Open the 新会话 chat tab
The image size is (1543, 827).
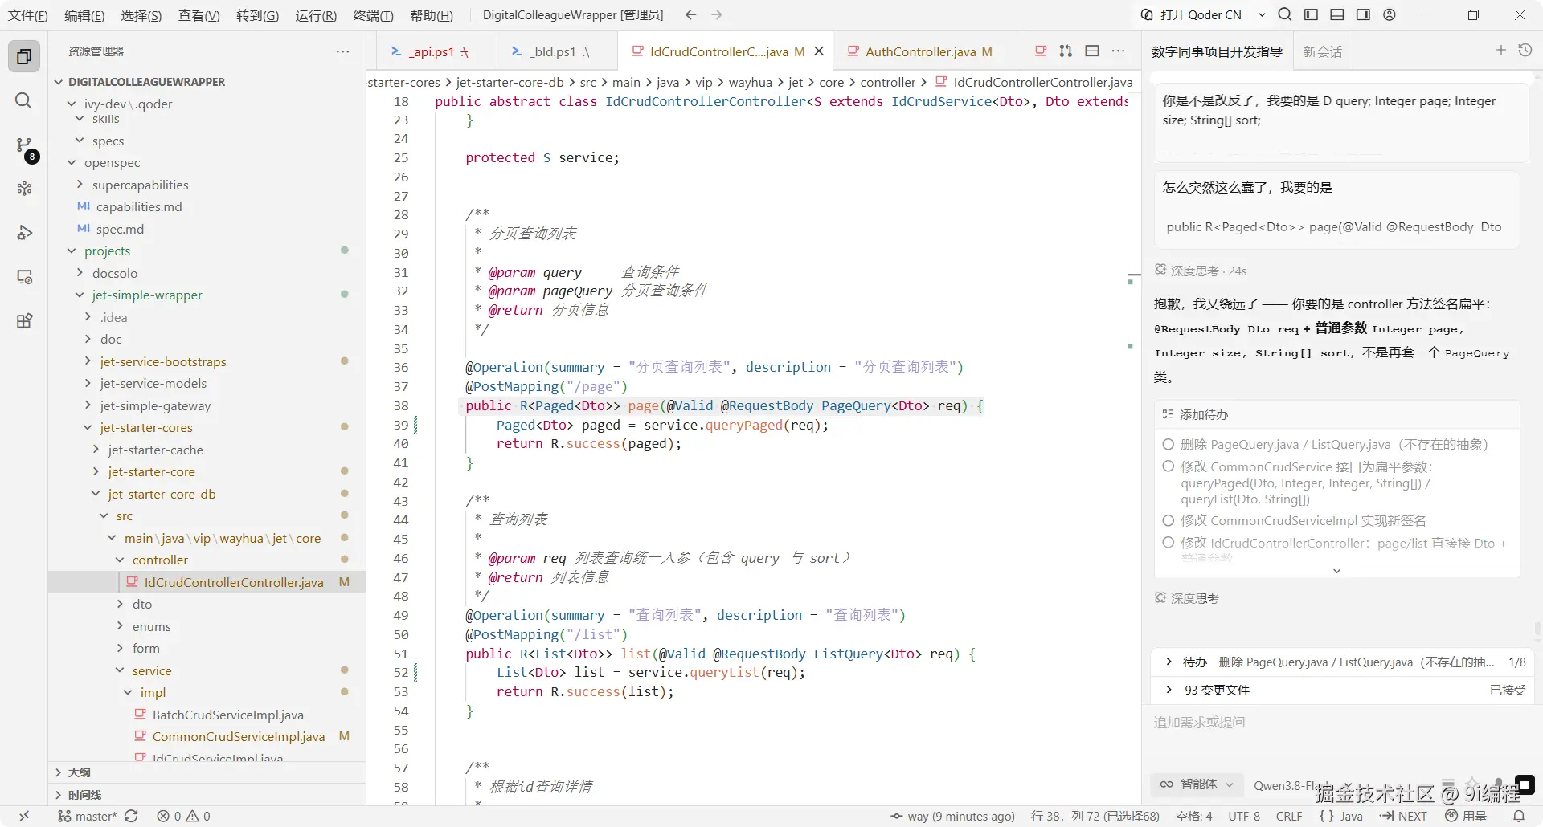coord(1323,51)
